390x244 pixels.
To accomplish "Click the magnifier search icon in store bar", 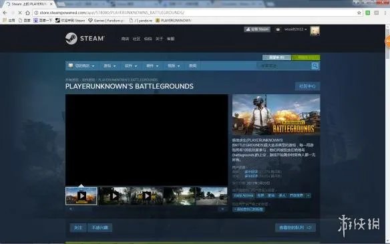I will coord(315,66).
